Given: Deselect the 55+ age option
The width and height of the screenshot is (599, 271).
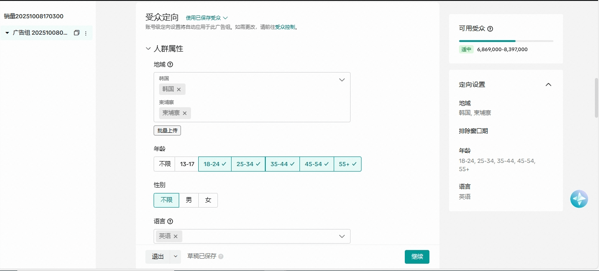Looking at the screenshot, I should point(347,164).
